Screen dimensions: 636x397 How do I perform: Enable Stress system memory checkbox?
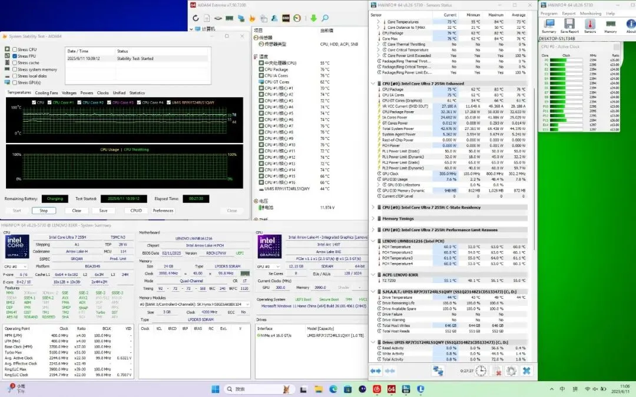tap(15, 69)
